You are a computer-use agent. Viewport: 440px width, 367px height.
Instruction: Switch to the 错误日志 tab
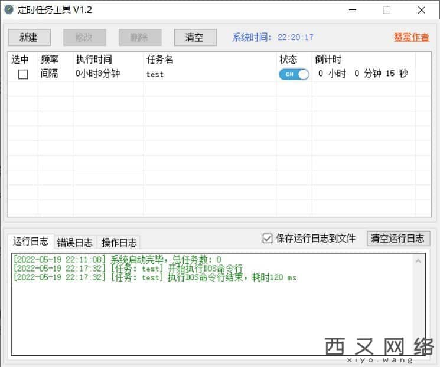click(75, 242)
